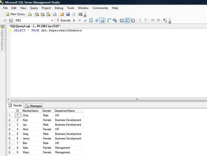Switch output to Results to Grid
The height and width of the screenshot is (156, 207).
[x=127, y=20]
